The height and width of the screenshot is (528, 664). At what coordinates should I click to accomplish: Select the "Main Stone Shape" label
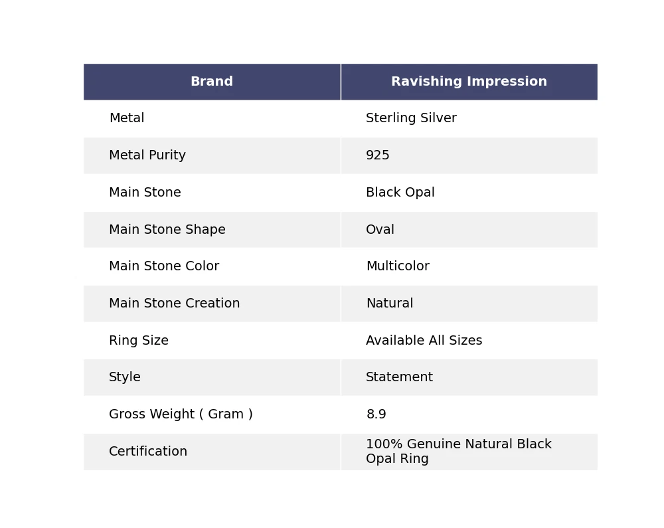pyautogui.click(x=167, y=230)
